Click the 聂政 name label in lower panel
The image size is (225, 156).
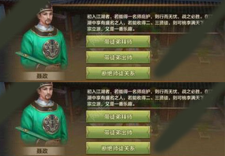pyautogui.click(x=42, y=151)
